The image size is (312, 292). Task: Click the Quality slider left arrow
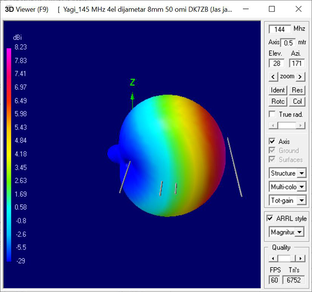click(273, 258)
